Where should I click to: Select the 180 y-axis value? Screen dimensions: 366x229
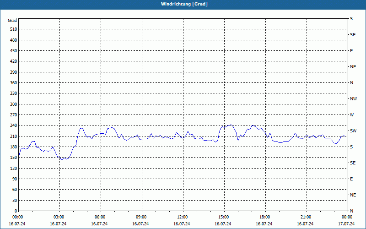14,147
